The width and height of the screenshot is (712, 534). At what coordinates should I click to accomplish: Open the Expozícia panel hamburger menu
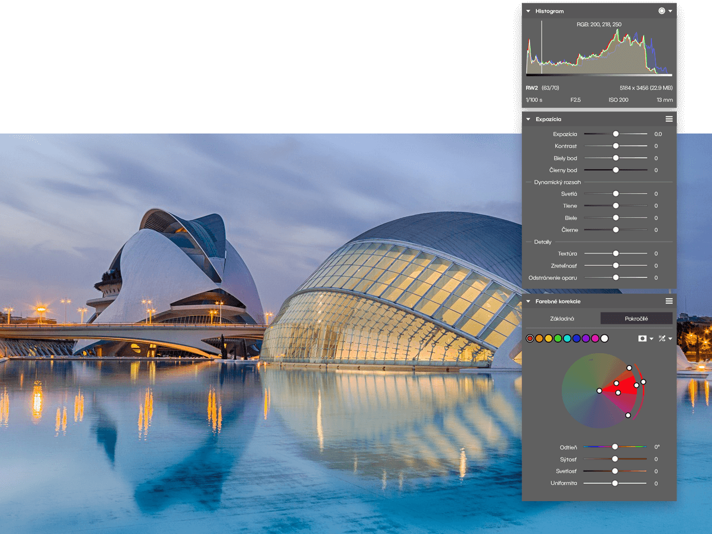[x=669, y=119]
